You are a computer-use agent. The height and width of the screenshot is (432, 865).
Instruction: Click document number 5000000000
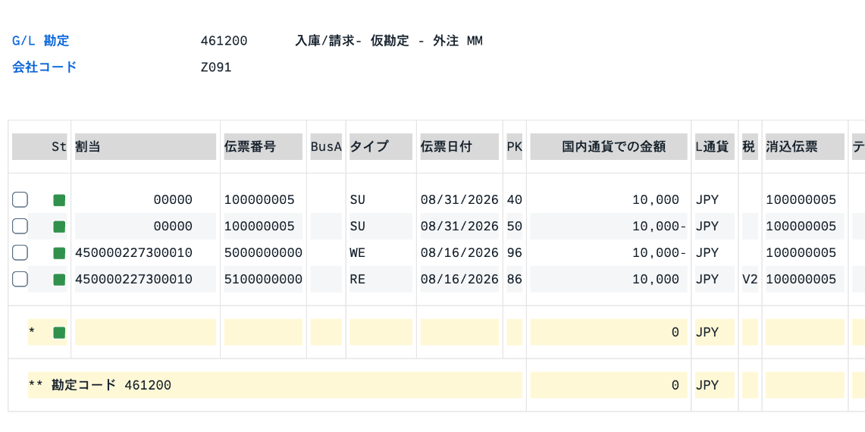pyautogui.click(x=263, y=252)
